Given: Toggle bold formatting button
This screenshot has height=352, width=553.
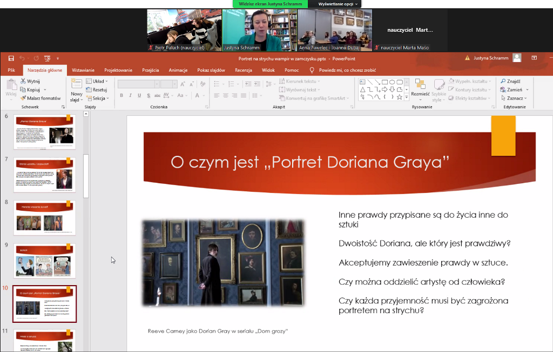Looking at the screenshot, I should pos(122,95).
